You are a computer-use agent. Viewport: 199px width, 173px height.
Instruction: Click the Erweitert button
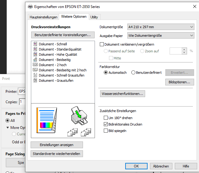point(180,73)
